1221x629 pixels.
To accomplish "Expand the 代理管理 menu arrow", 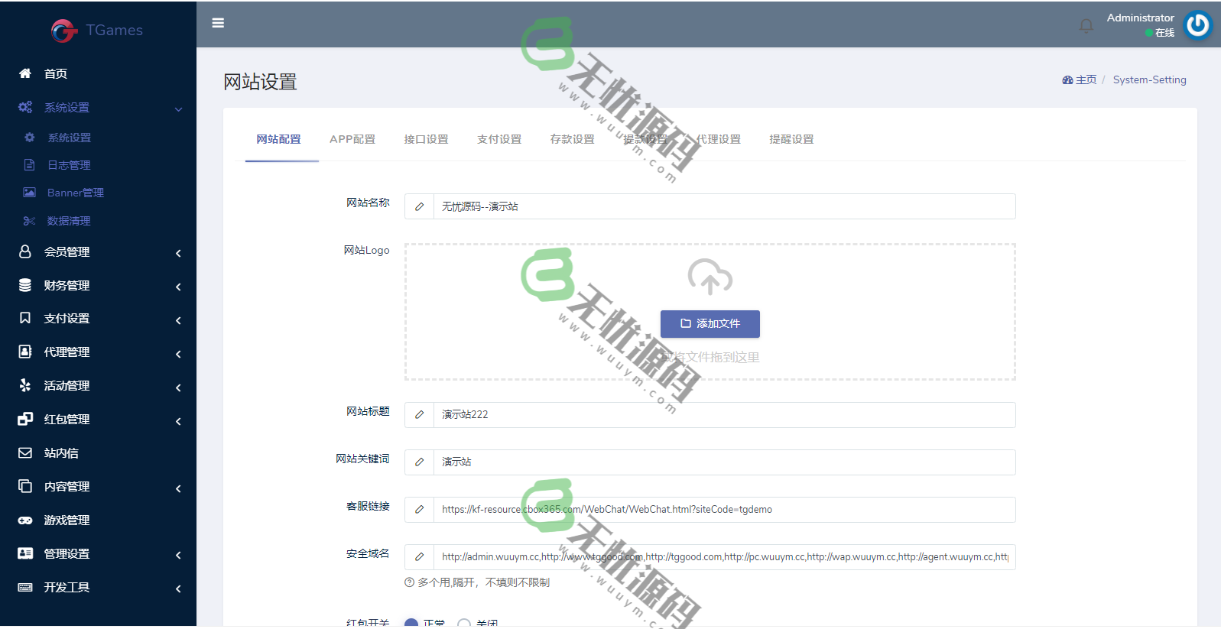I will click(x=178, y=354).
